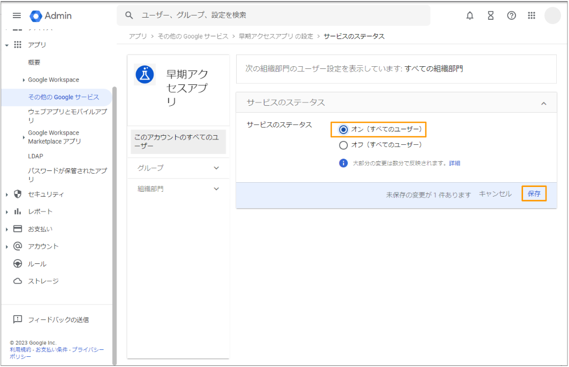
Task: Click the blue info icon
Action: [344, 163]
